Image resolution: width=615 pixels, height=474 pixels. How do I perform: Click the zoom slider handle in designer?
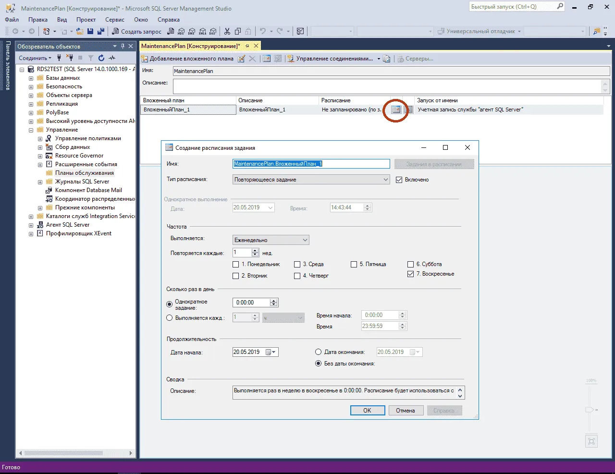point(590,410)
